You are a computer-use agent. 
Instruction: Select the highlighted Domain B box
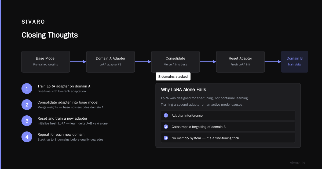pyautogui.click(x=295, y=62)
